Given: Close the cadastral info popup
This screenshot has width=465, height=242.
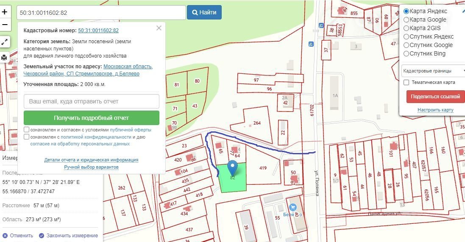Looking at the screenshot, I should point(159,28).
